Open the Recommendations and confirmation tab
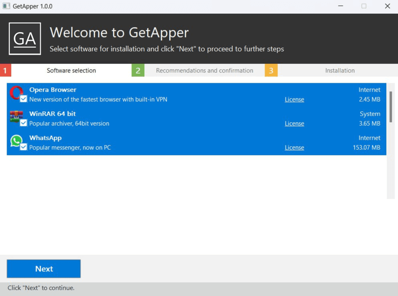Viewport: 398px width, 296px height. (x=204, y=70)
